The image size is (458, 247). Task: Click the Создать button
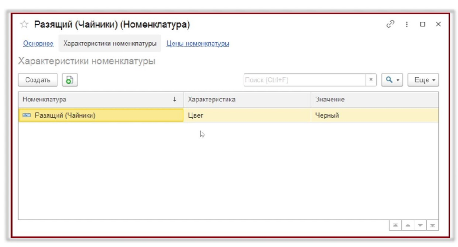pos(38,80)
